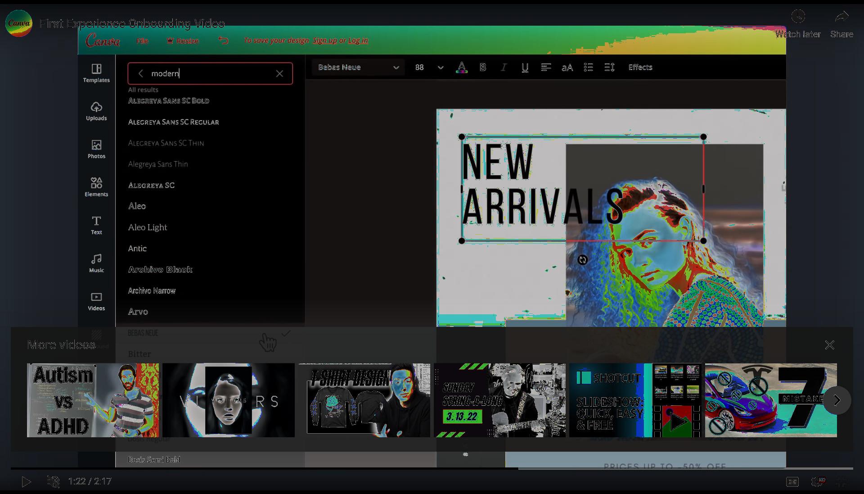The height and width of the screenshot is (494, 864).
Task: Open the Photos sidebar panel
Action: [96, 149]
